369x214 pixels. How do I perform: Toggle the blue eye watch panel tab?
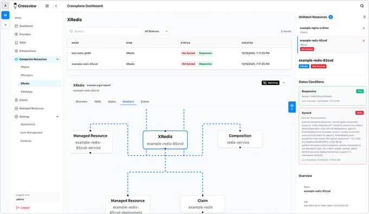coord(292,107)
